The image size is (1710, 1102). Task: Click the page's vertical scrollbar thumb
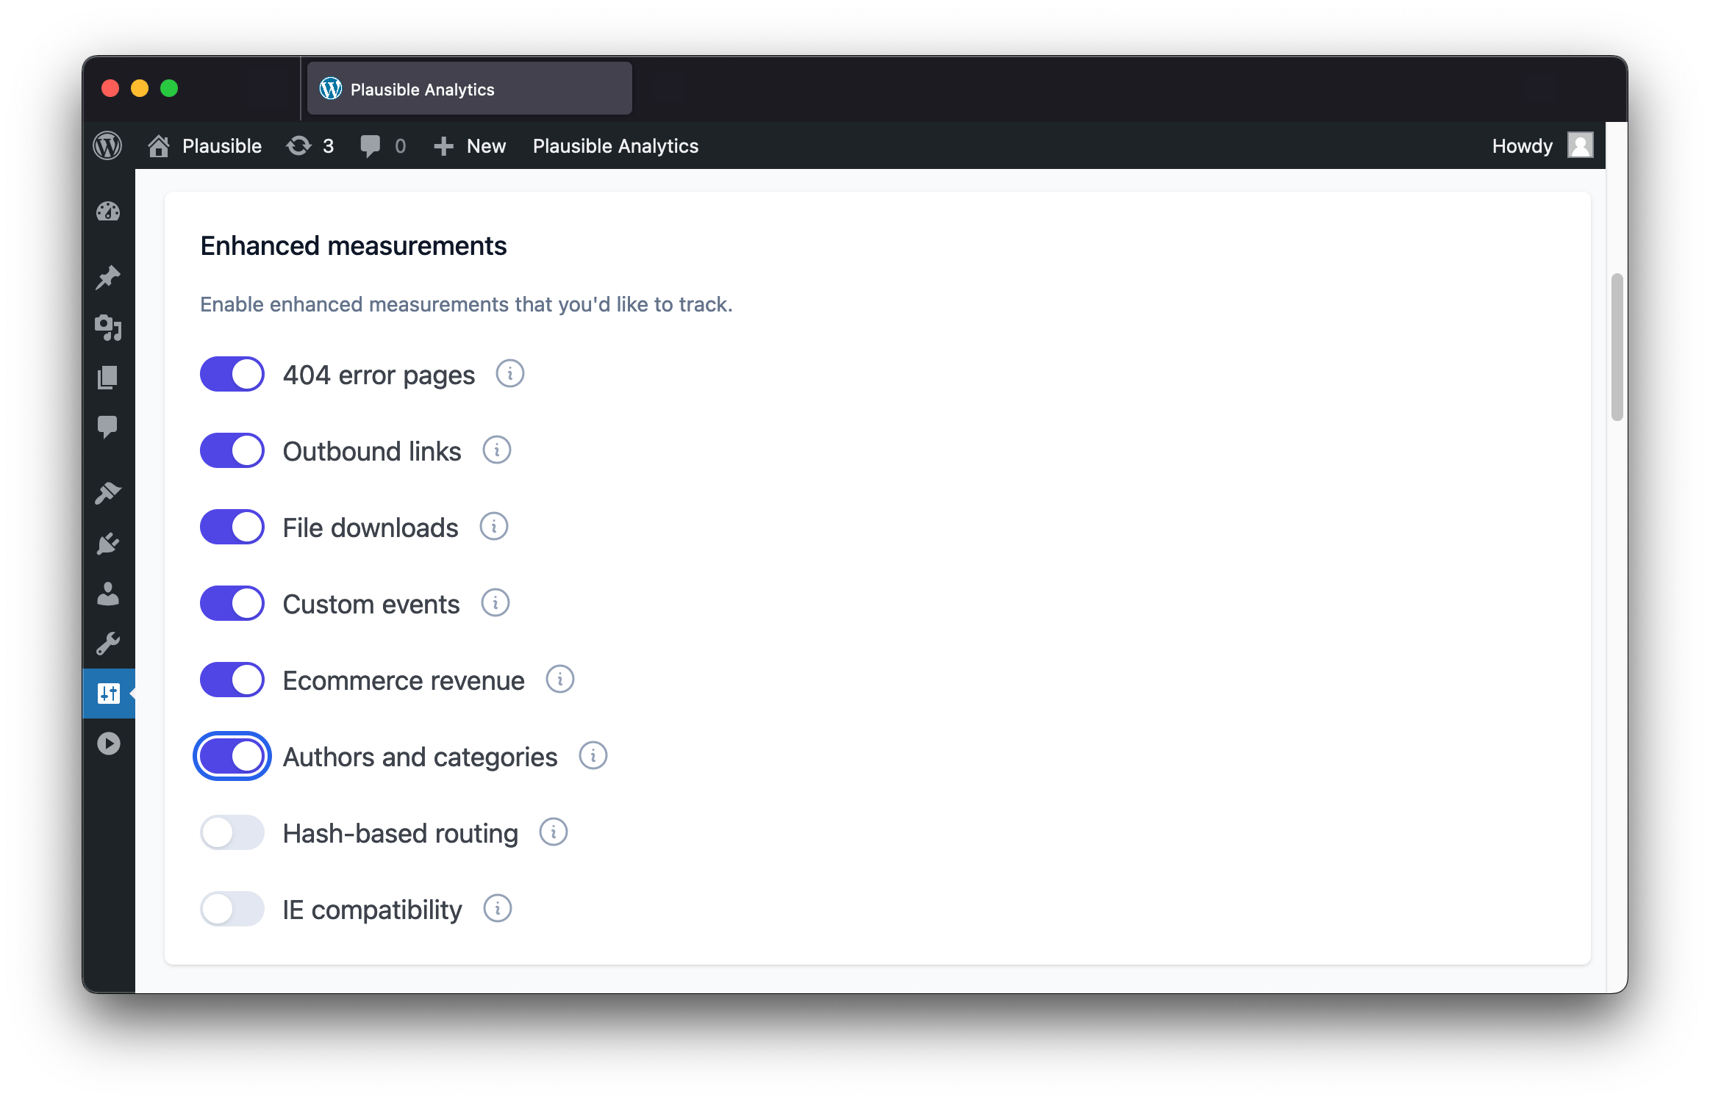pos(1617,347)
